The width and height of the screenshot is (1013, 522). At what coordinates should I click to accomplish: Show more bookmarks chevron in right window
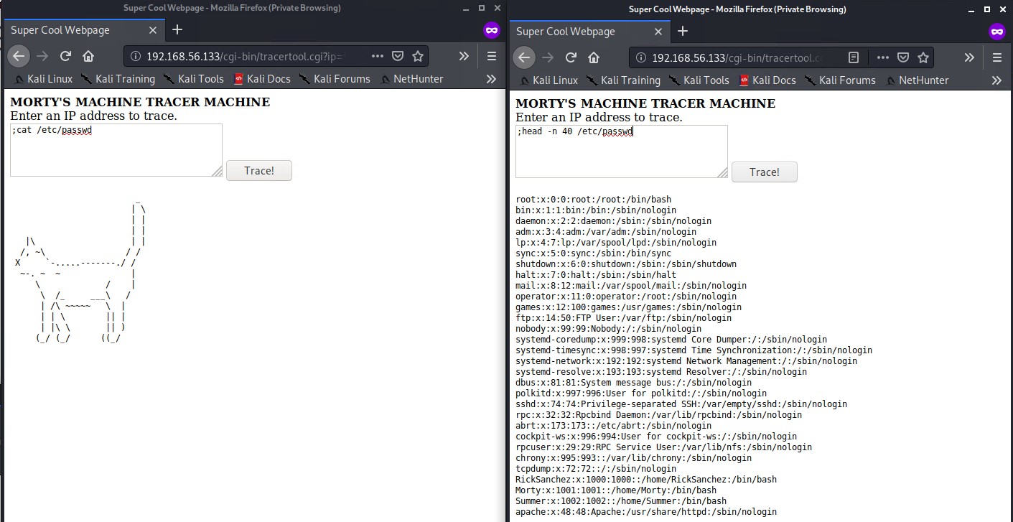click(996, 80)
